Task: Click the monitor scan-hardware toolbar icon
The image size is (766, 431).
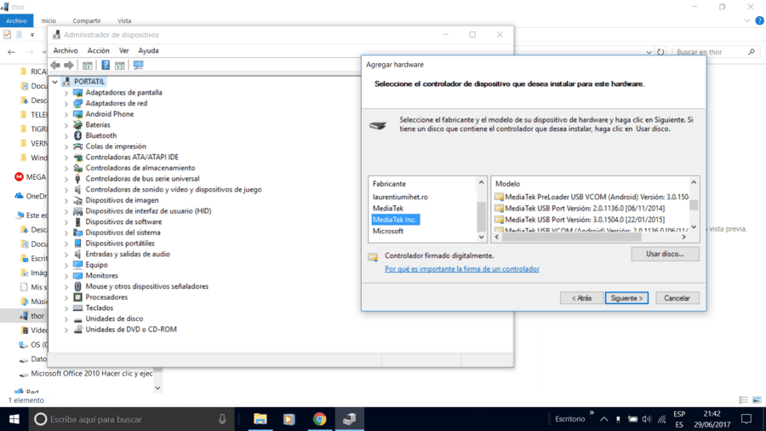Action: coord(138,65)
